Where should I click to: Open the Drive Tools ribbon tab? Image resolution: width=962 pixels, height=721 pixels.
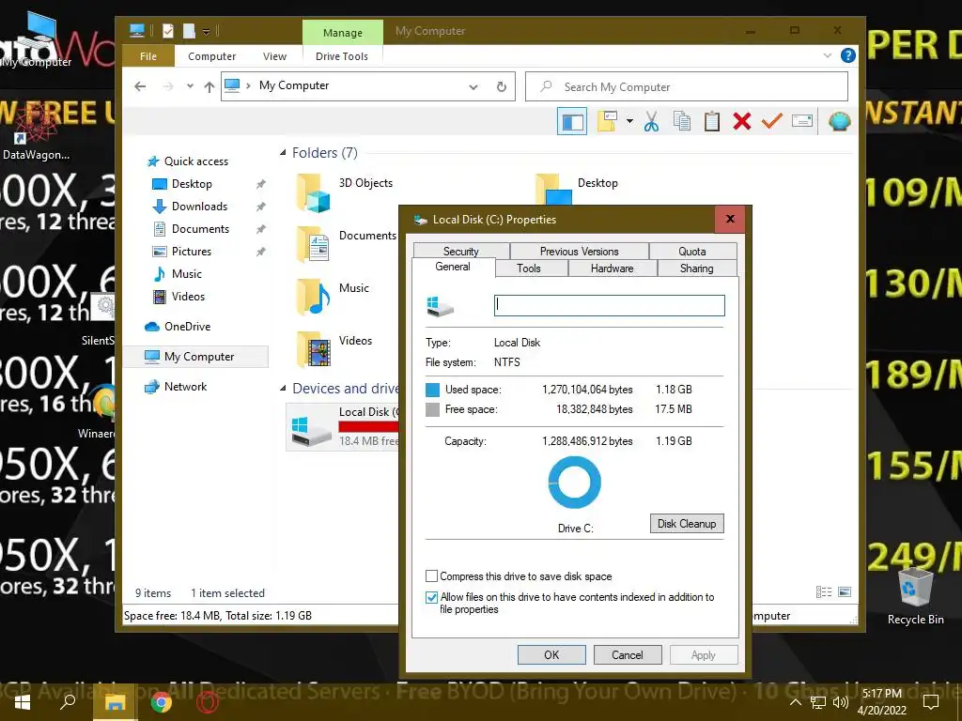342,55
